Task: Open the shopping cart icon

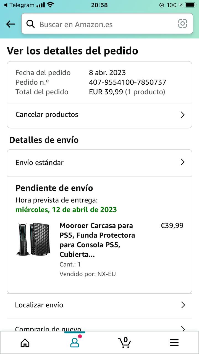Action: point(124,342)
